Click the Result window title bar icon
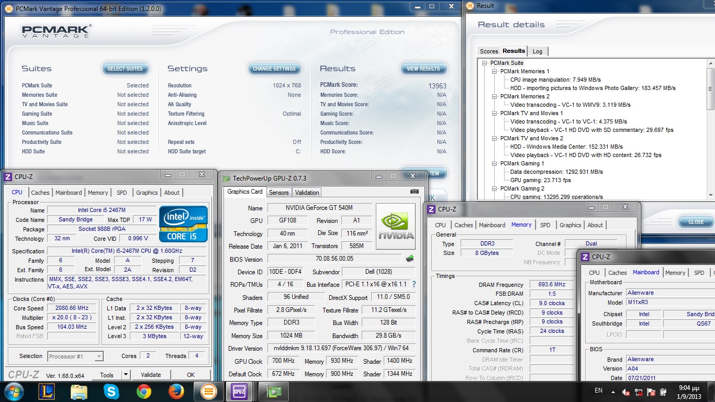Image resolution: width=715 pixels, height=402 pixels. (470, 6)
